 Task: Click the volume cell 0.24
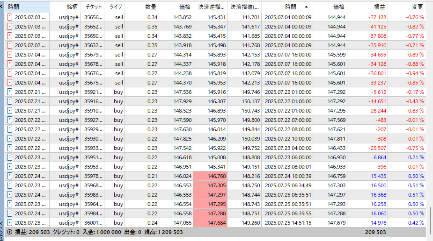tap(153, 222)
